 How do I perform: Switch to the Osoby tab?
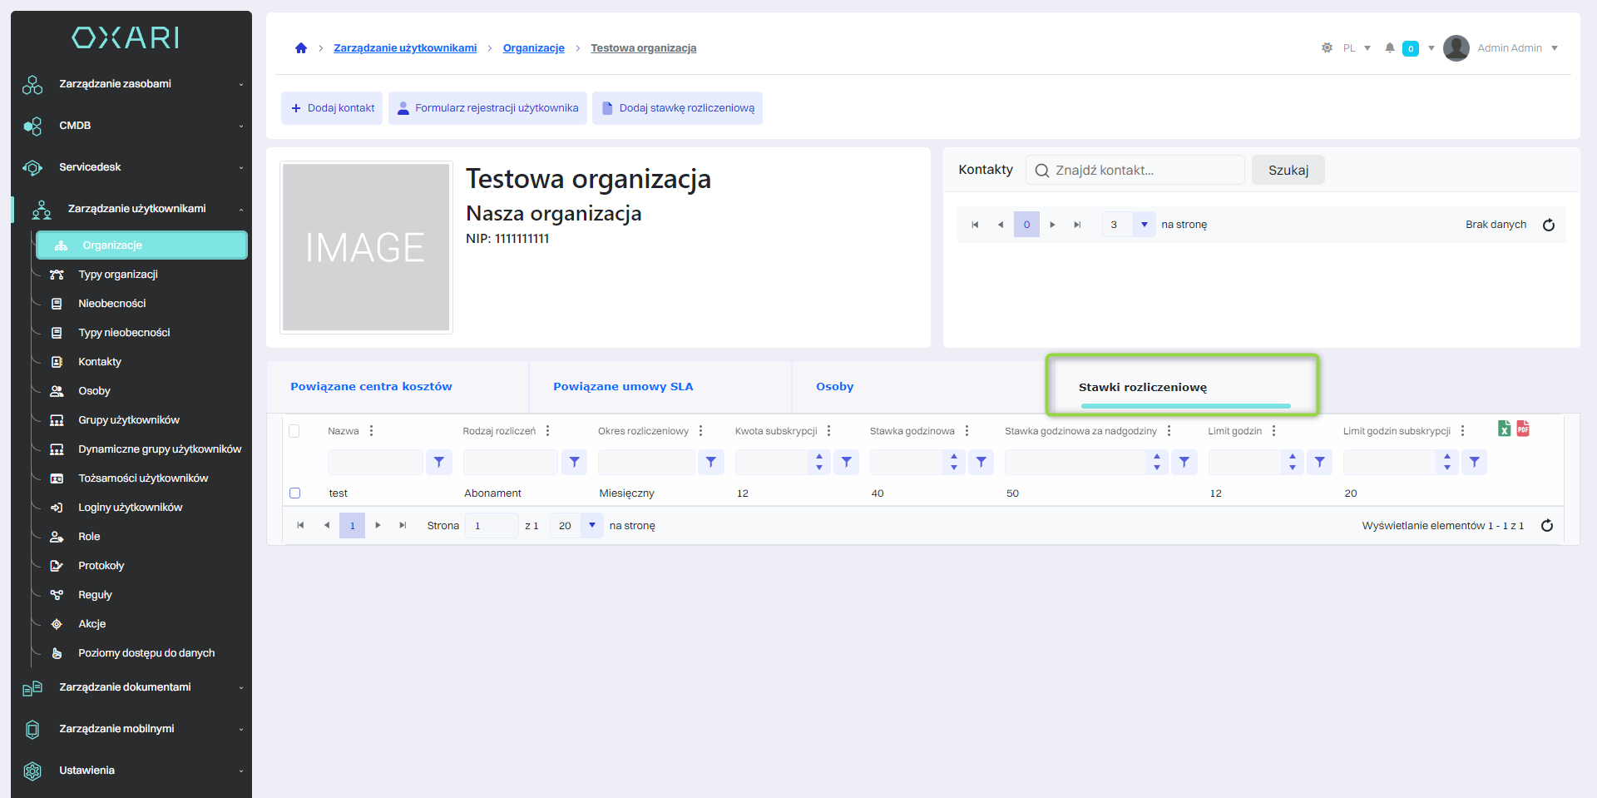point(834,387)
